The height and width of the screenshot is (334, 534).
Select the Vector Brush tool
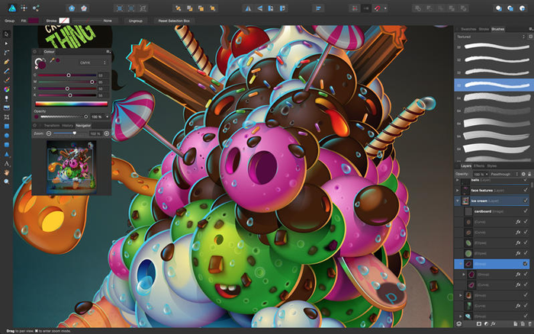pos(6,80)
